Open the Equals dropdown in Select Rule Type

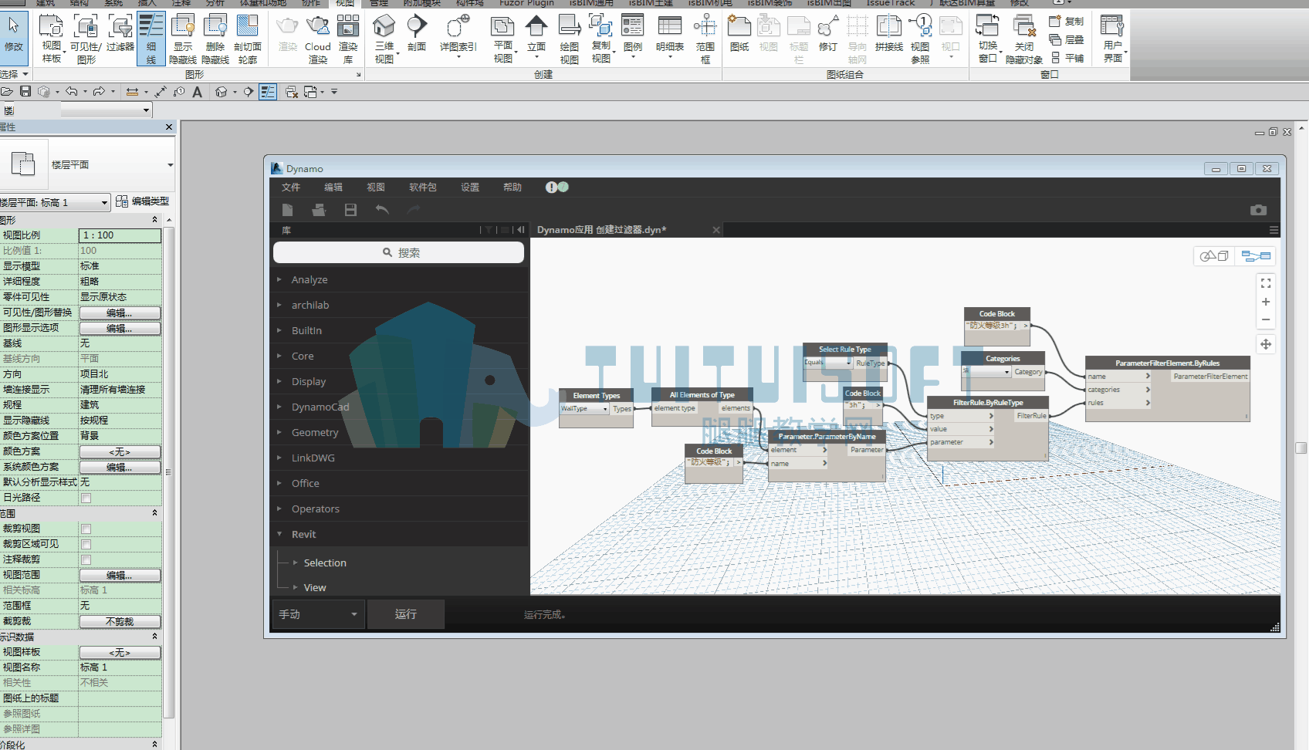[828, 362]
